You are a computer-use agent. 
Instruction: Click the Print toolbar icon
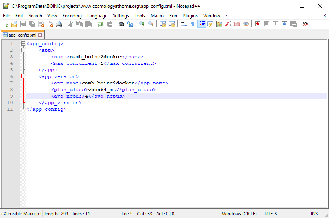pos(59,24)
